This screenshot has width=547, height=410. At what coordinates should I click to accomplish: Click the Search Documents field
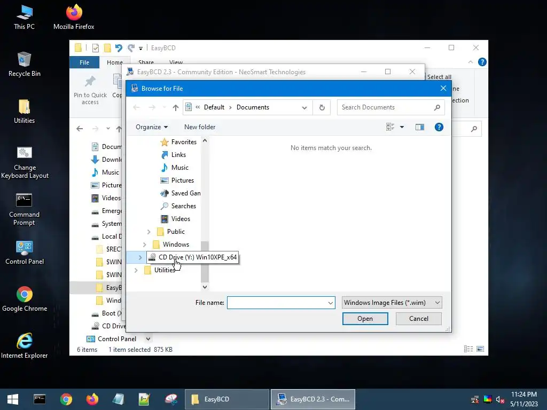pos(390,107)
